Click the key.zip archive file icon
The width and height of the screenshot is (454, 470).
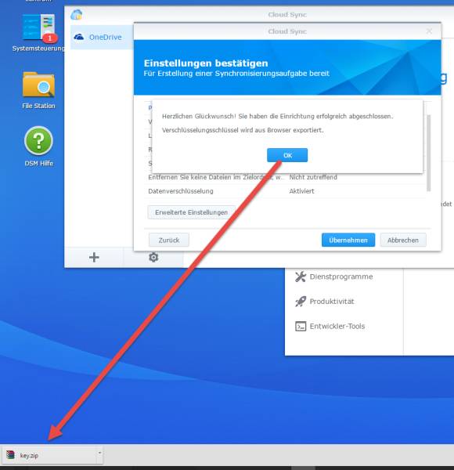tap(10, 455)
